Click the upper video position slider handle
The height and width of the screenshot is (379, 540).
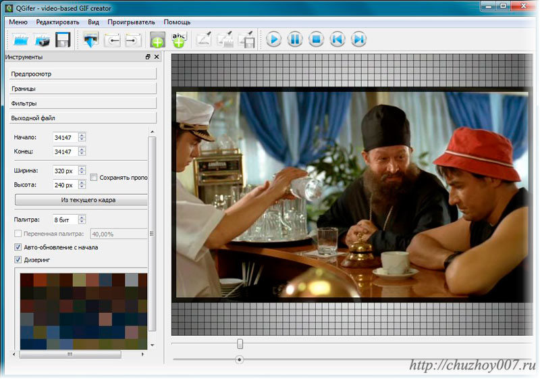tap(240, 344)
